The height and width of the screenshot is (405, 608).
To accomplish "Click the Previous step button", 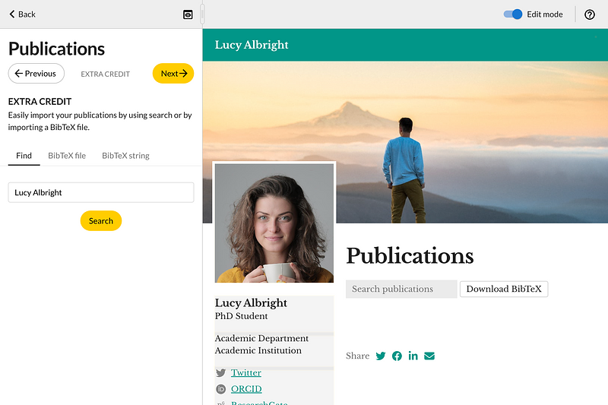I will (36, 73).
